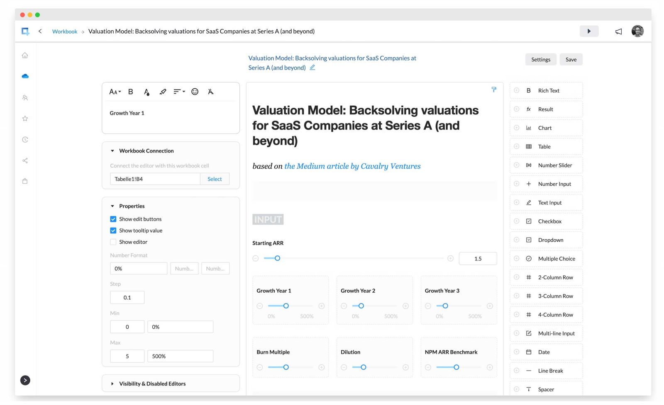This screenshot has height=405, width=664.
Task: Collapse the Workbook Connection section
Action: 112,150
